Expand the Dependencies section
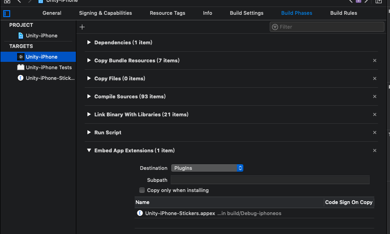 point(89,42)
